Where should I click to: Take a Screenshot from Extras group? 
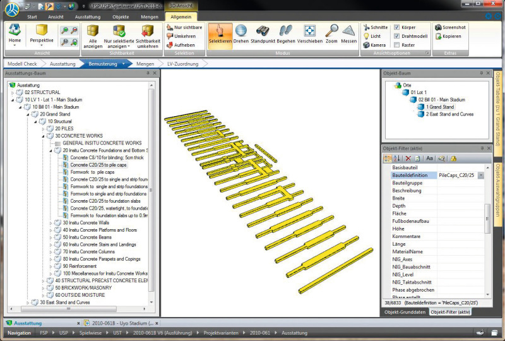coord(450,28)
